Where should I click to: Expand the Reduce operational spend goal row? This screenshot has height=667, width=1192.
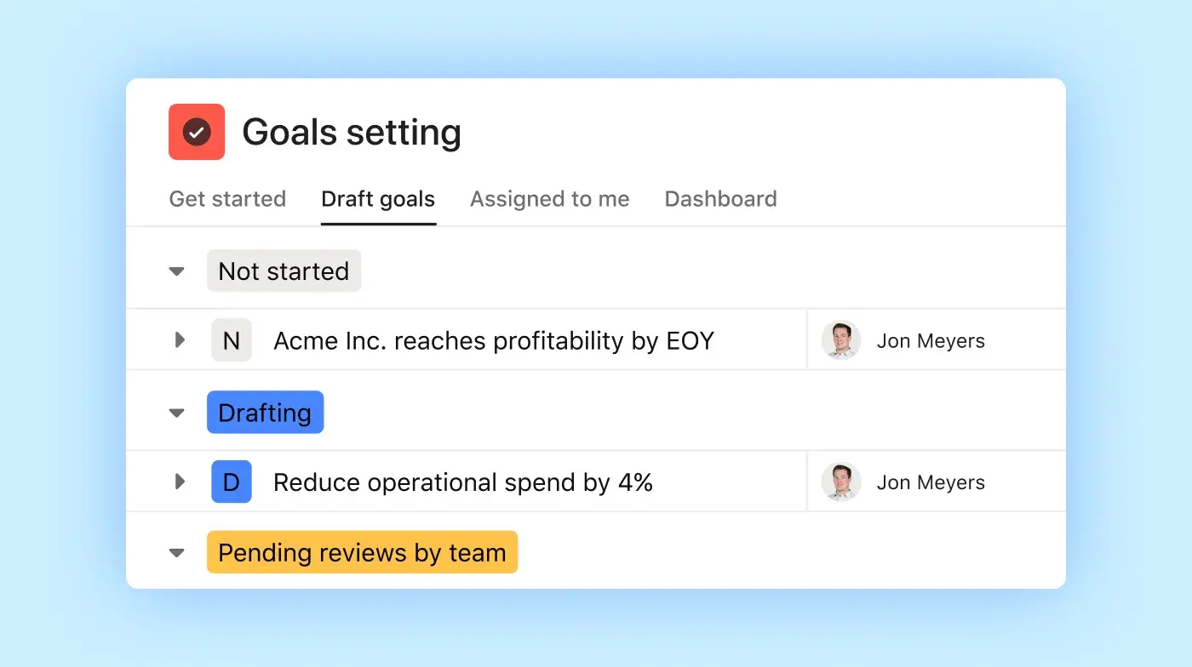(x=180, y=482)
